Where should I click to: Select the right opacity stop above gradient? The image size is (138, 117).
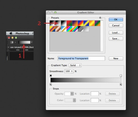121,76
